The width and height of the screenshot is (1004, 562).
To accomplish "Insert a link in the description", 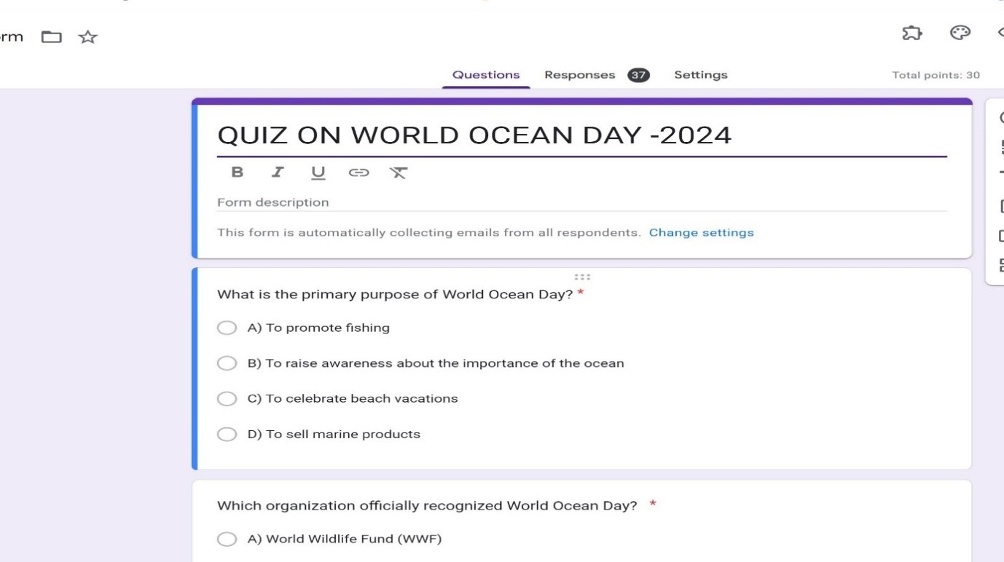I will coord(360,173).
